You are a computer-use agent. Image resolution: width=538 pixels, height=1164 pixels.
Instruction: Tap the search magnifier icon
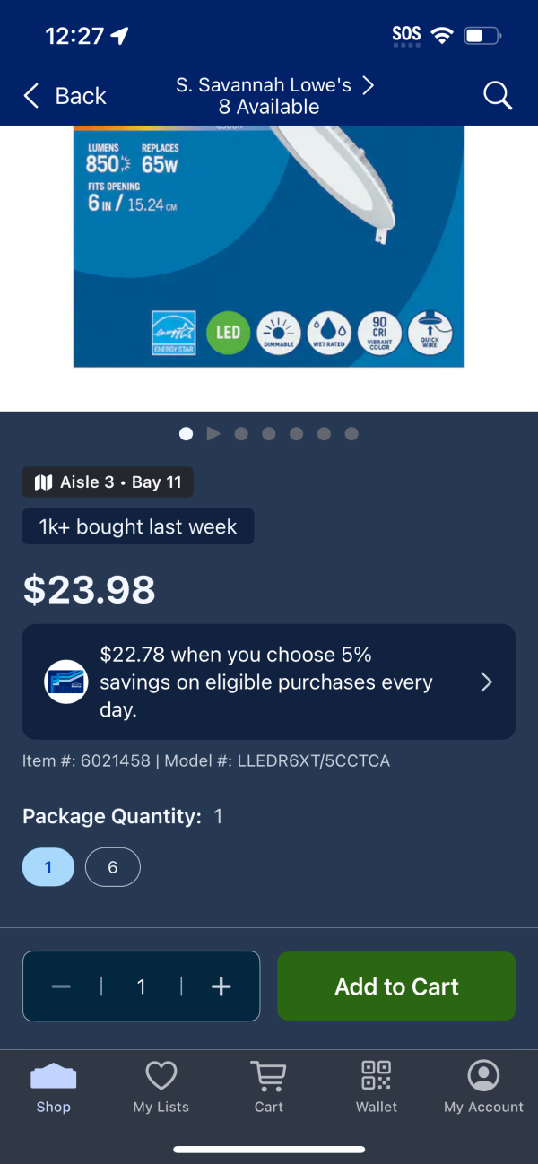[497, 95]
